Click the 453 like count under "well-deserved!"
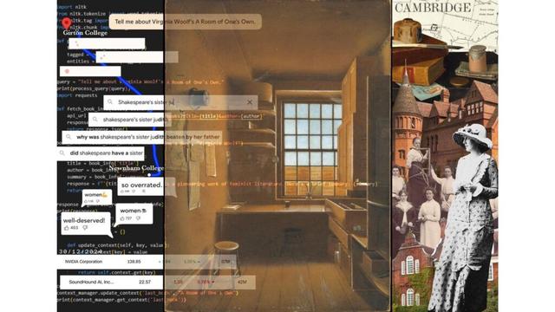Viewport: 555px width, 312px height. click(x=75, y=228)
